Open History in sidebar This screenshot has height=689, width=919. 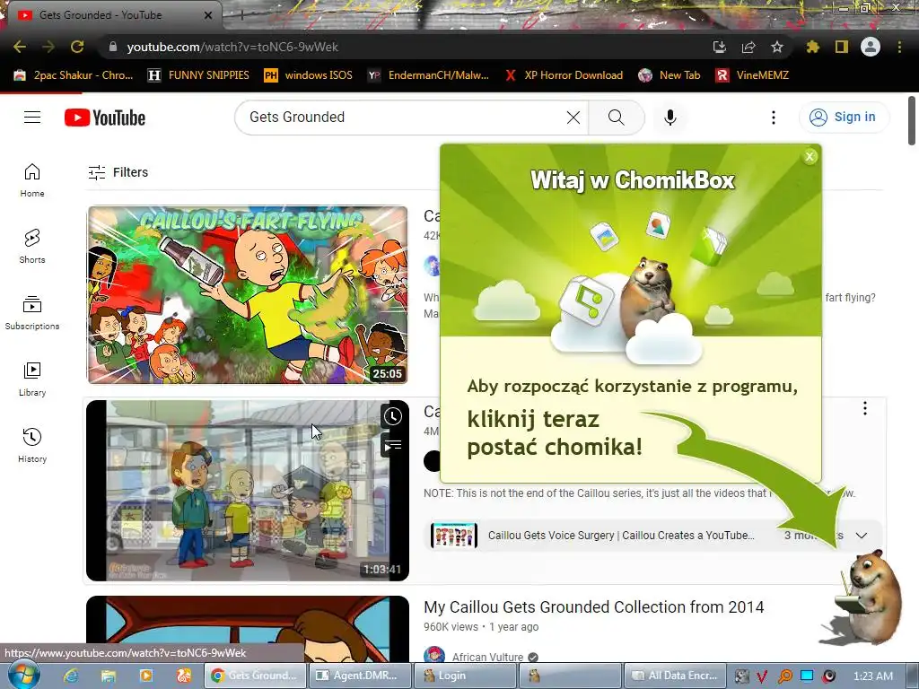[x=32, y=446]
